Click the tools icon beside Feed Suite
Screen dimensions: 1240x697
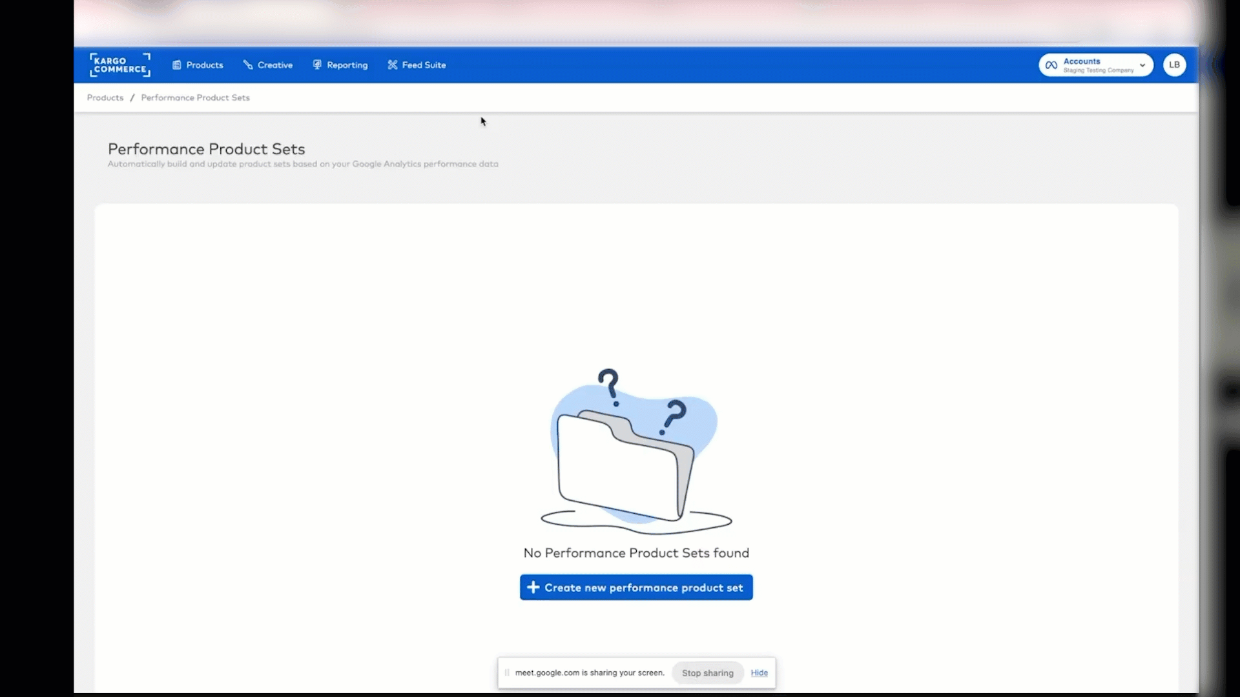[393, 65]
